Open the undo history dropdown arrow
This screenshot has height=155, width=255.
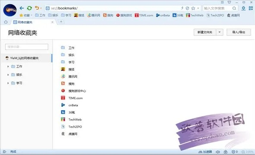(41, 8)
